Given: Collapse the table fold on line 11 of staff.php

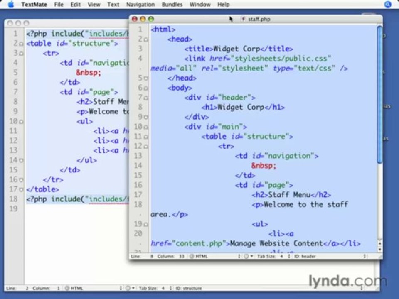Looking at the screenshot, I should (x=146, y=137).
